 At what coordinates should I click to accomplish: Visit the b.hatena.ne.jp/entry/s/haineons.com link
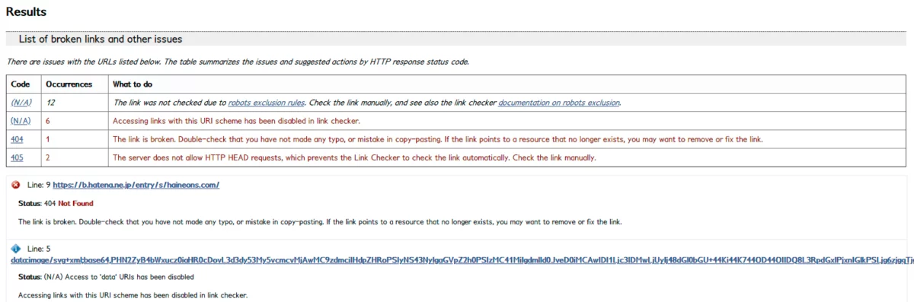pos(136,185)
